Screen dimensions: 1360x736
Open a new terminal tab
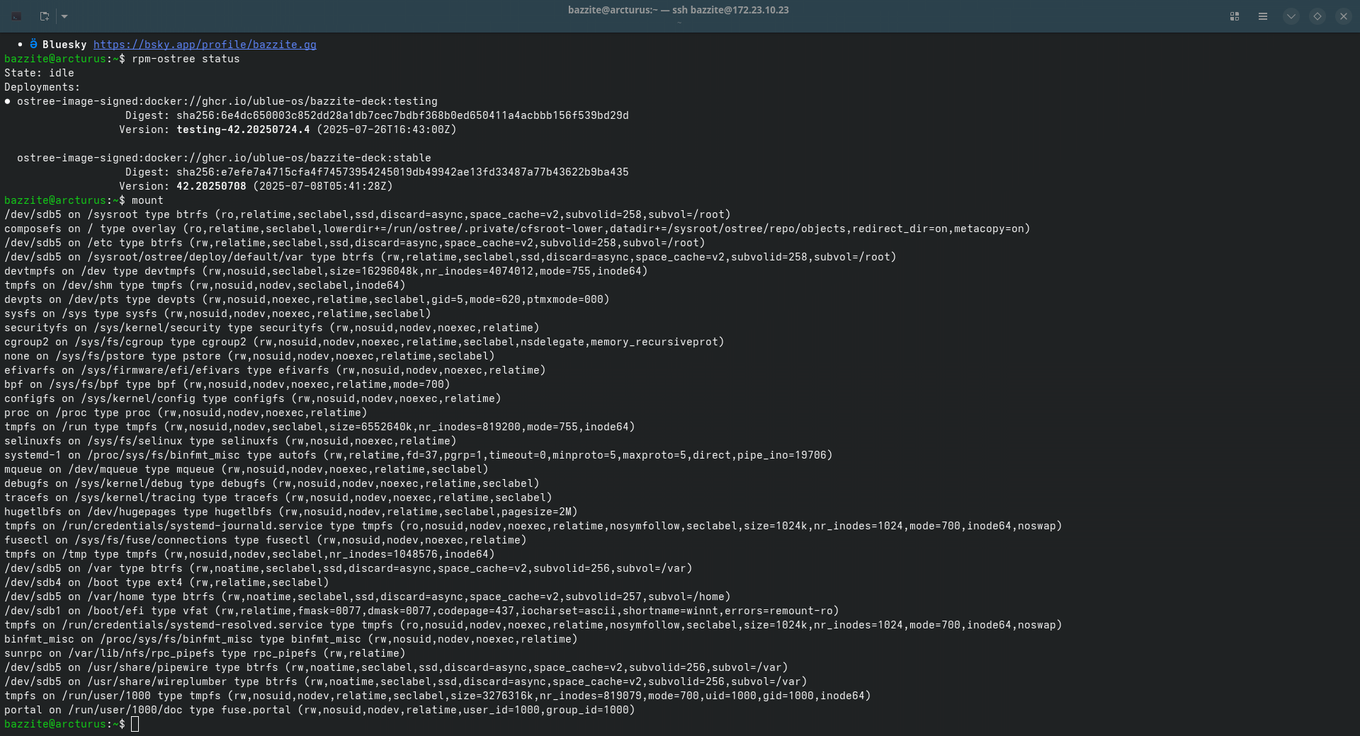[x=44, y=16]
